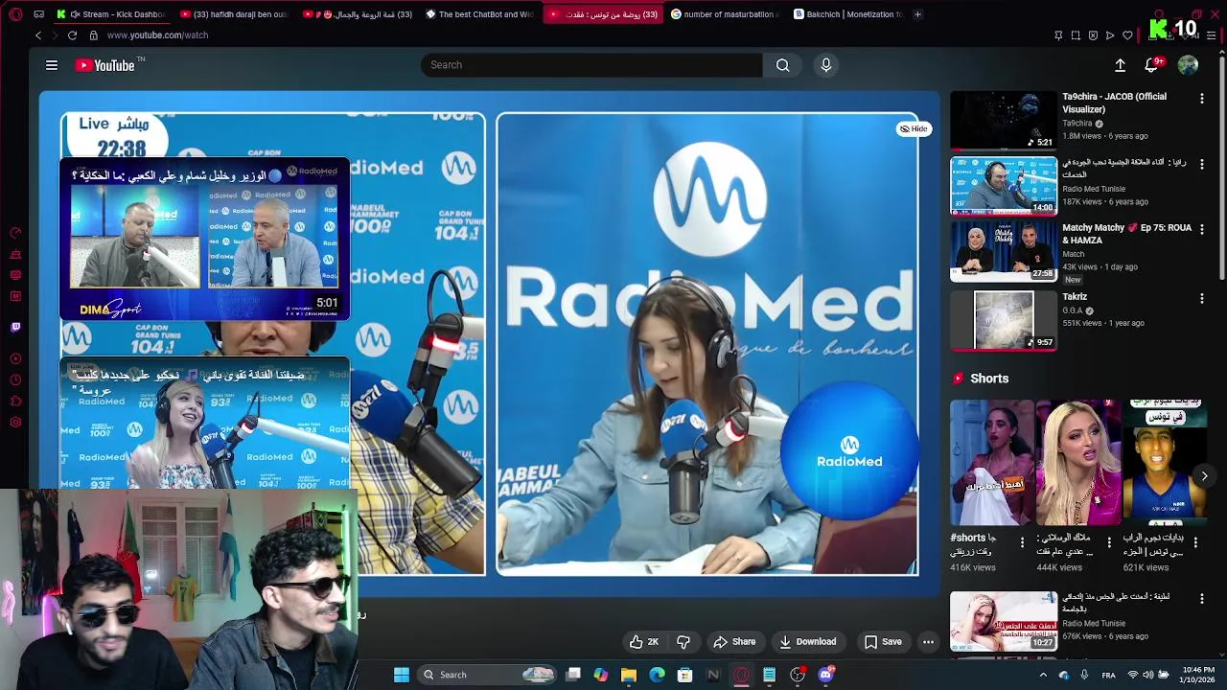Image resolution: width=1227 pixels, height=690 pixels.
Task: Open a new browser tab
Action: point(917,14)
